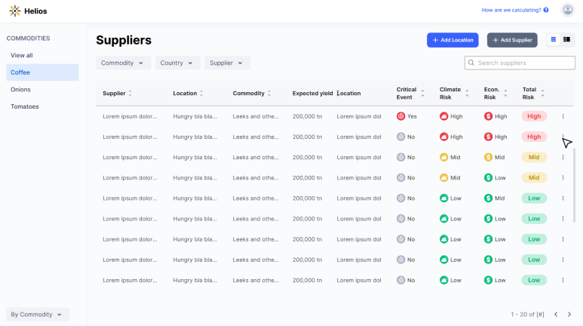Switch to list view layout icon

[554, 39]
